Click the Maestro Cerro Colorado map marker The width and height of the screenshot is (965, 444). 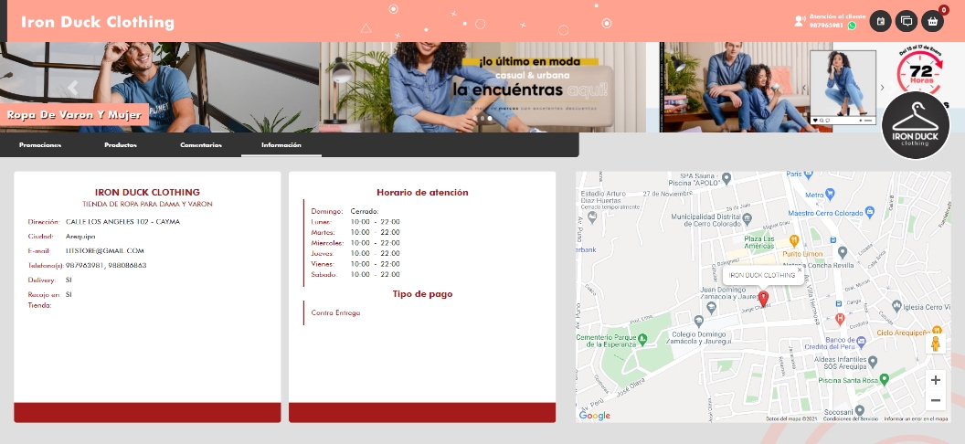tap(870, 212)
